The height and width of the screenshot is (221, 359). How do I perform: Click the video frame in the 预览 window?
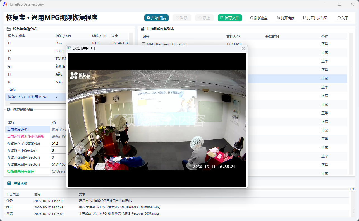click(x=157, y=120)
